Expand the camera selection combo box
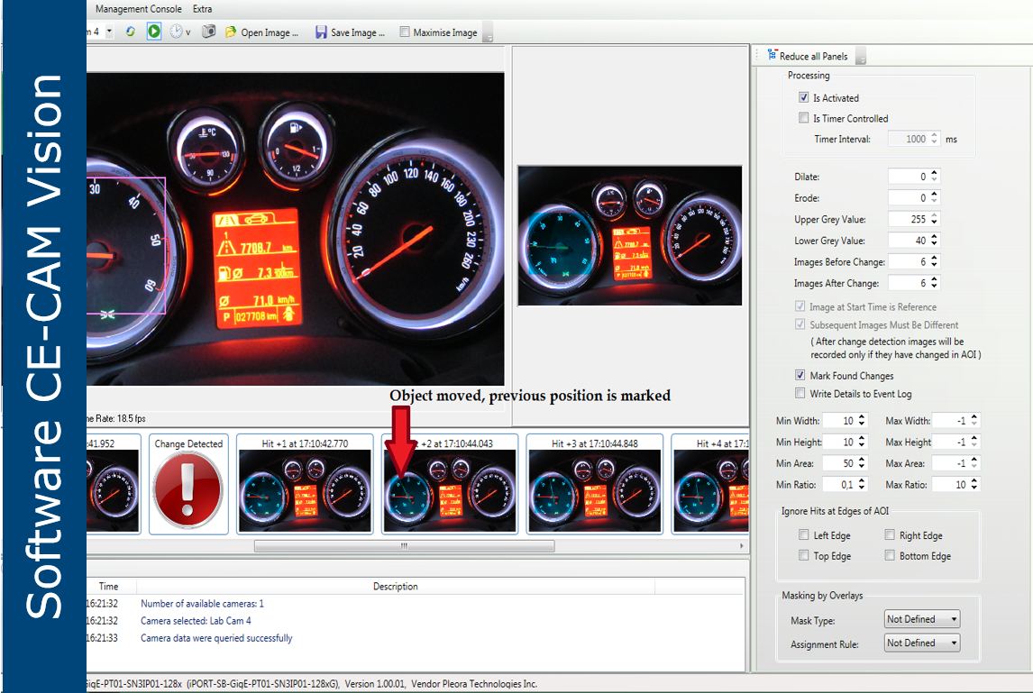The height and width of the screenshot is (693, 1033). coord(109,32)
